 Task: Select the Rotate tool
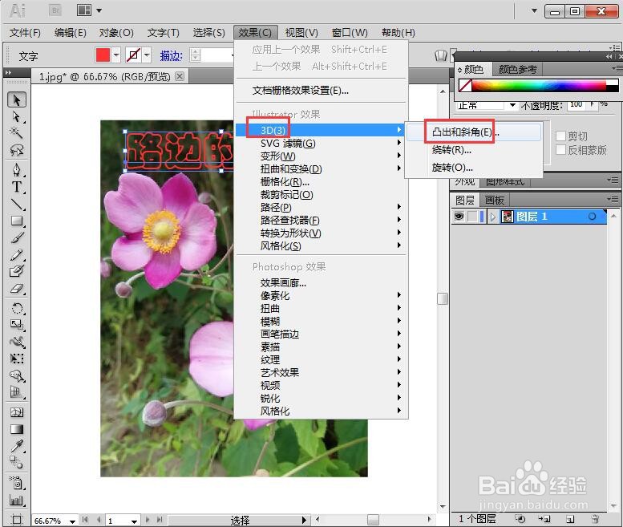click(16, 308)
